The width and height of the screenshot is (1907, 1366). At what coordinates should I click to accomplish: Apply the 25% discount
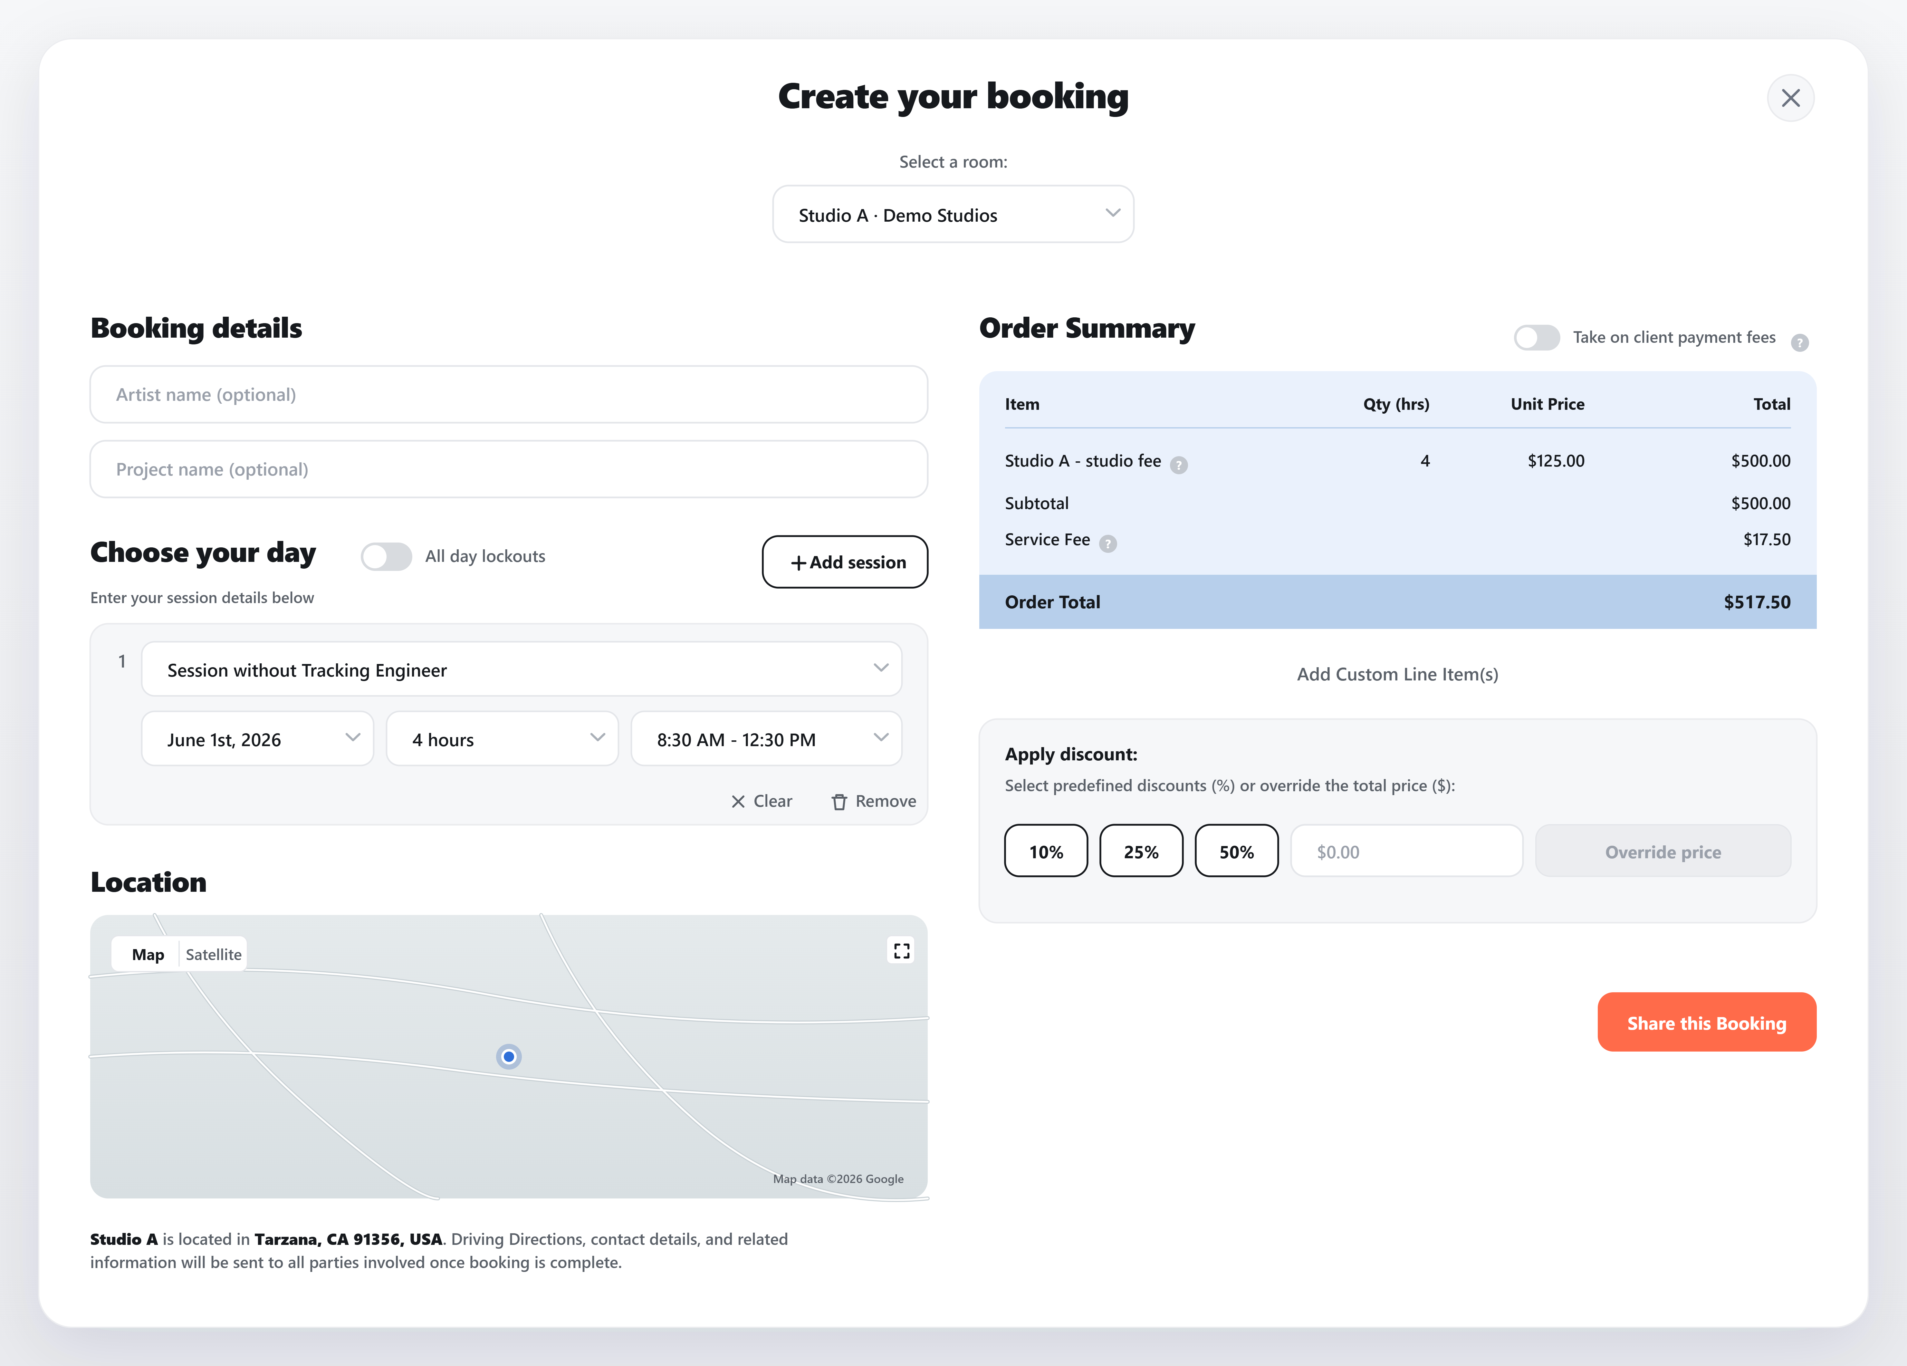click(1141, 851)
